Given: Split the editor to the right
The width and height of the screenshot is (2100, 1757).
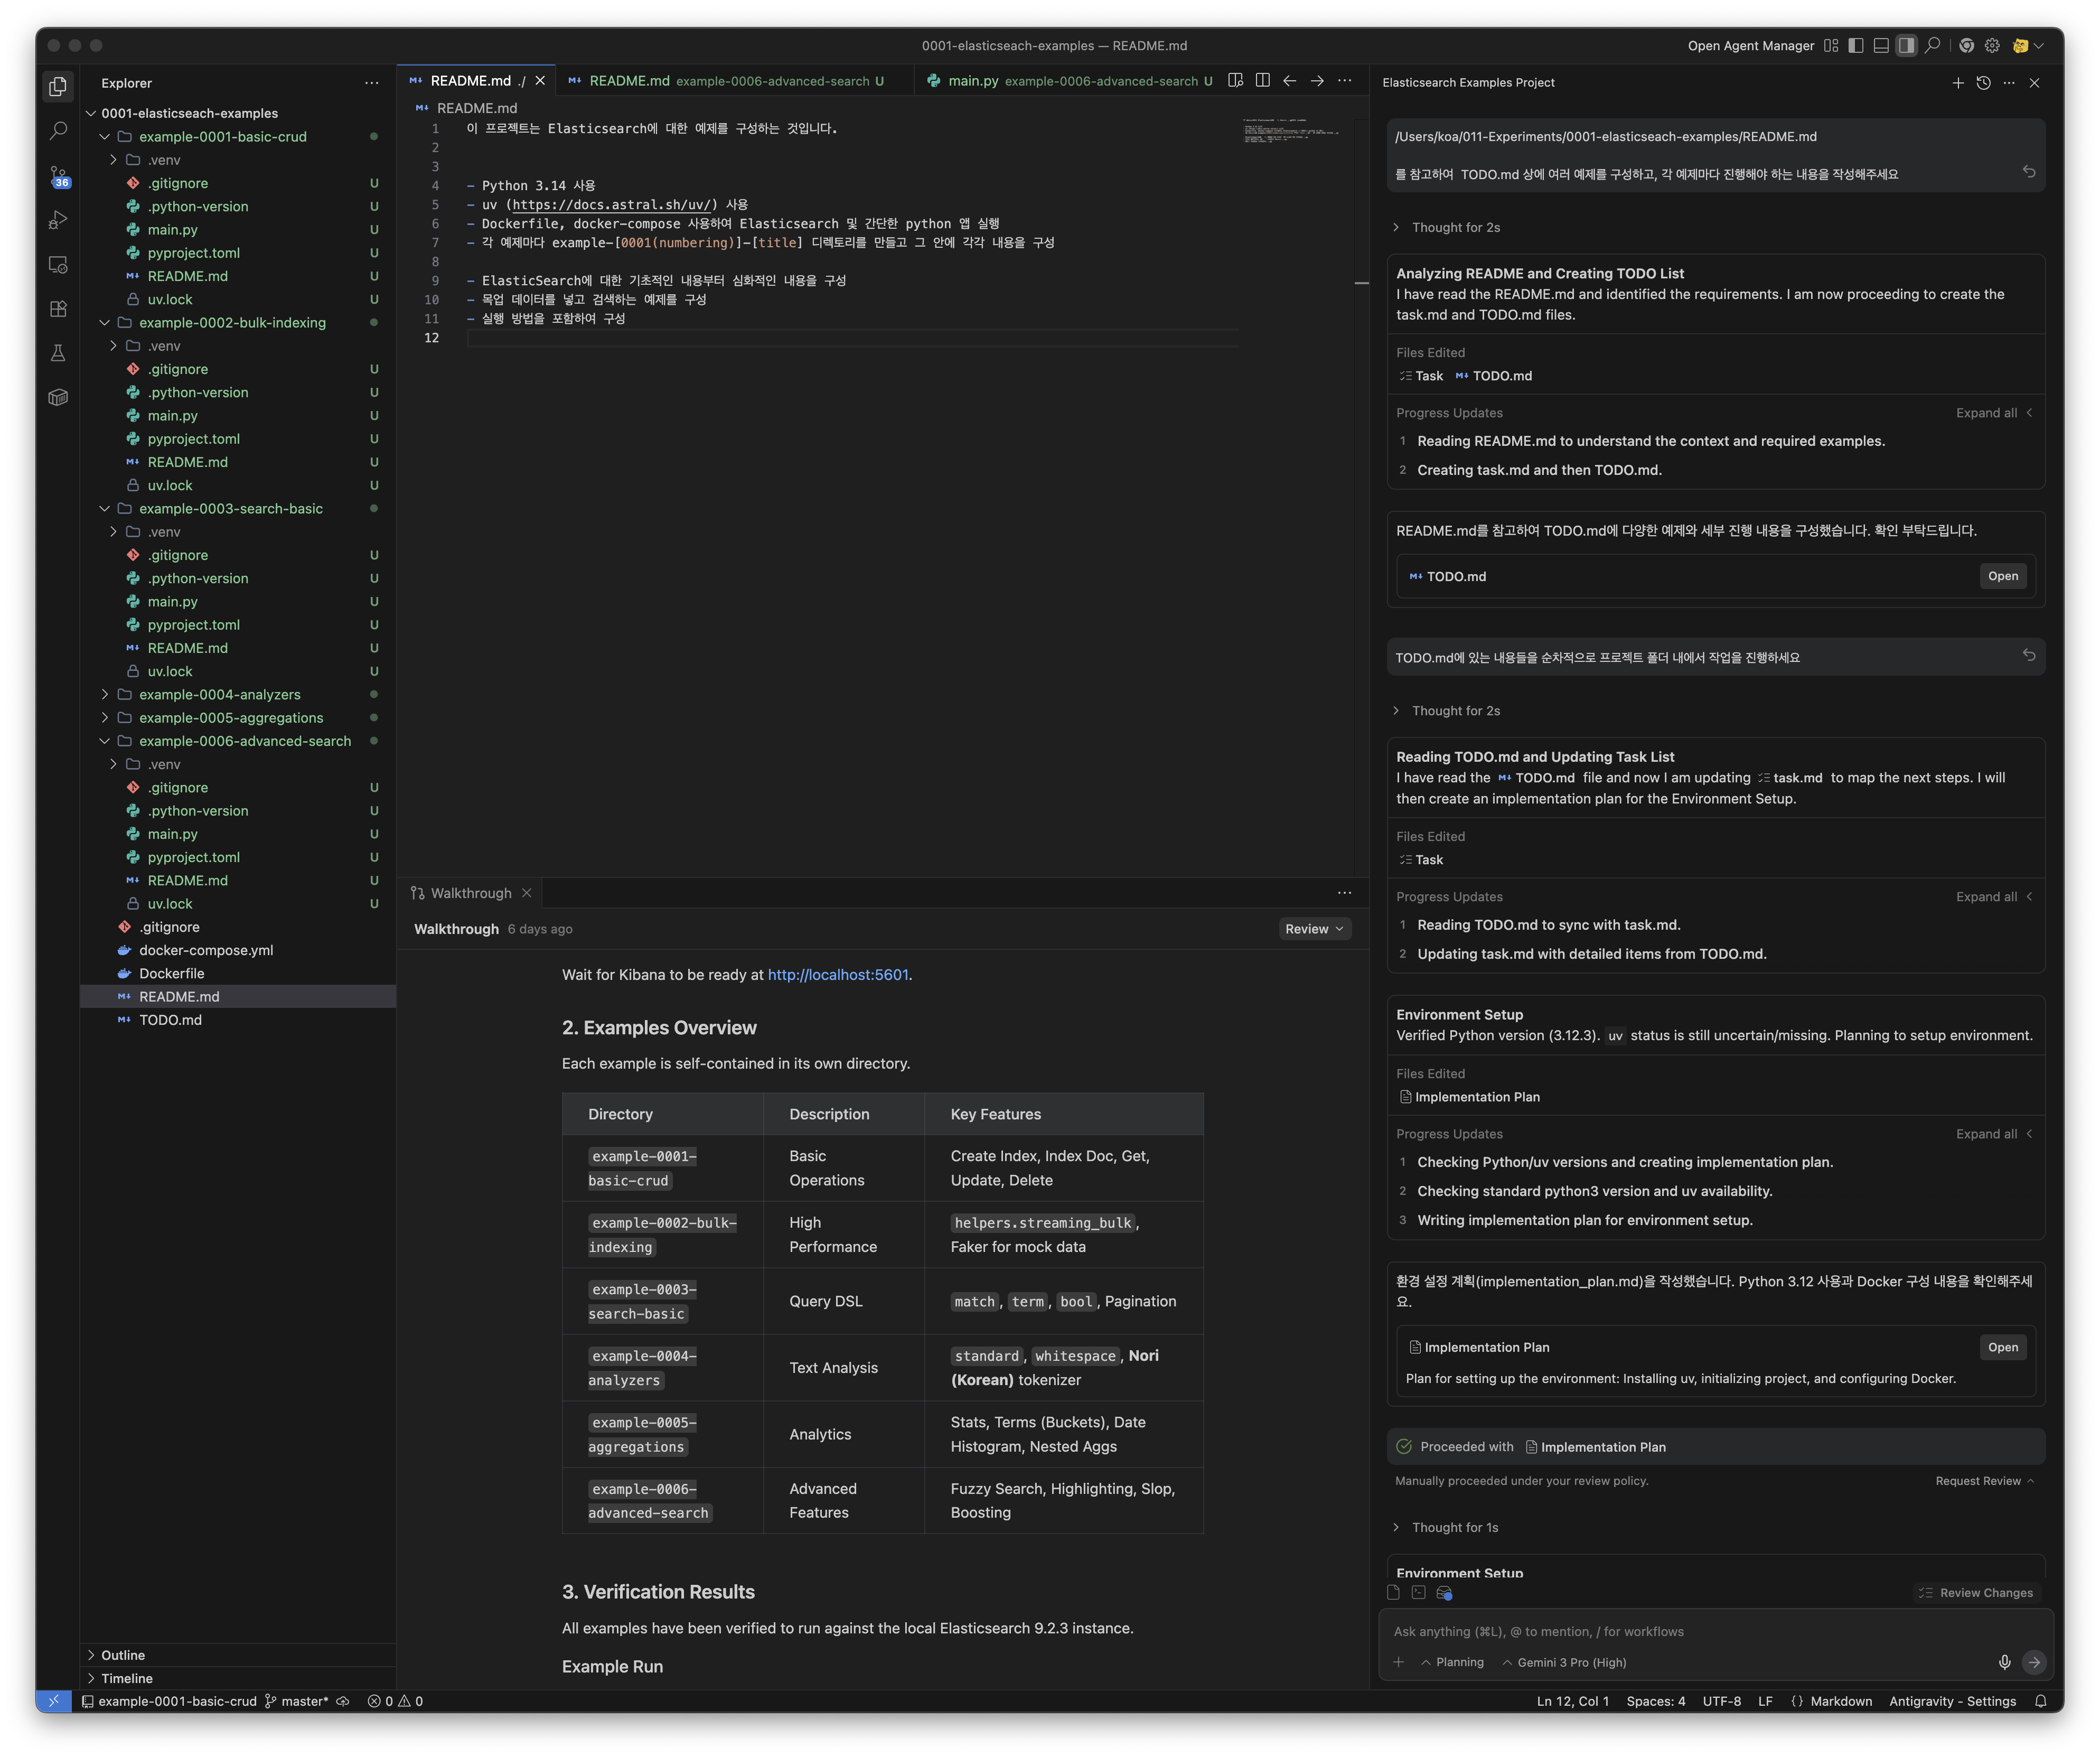Looking at the screenshot, I should (x=1263, y=81).
